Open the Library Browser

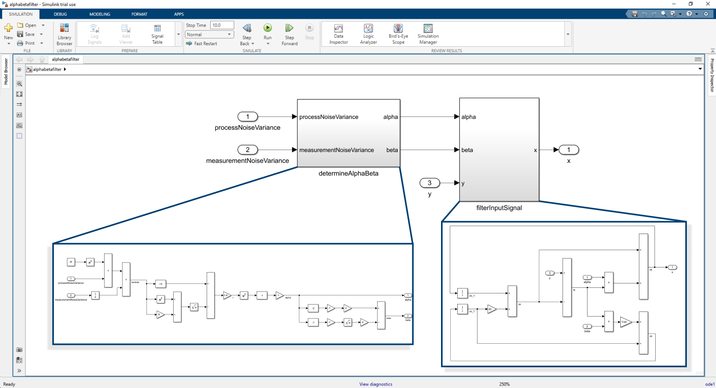tap(64, 34)
